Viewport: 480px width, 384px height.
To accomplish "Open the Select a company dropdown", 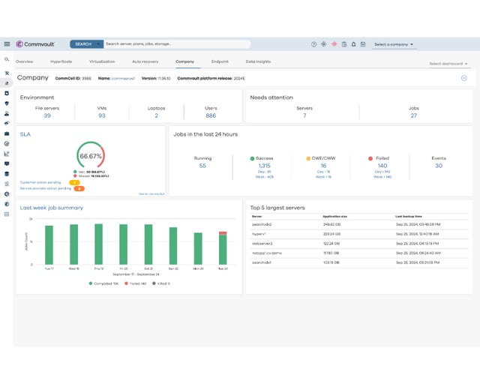I will 394,44.
